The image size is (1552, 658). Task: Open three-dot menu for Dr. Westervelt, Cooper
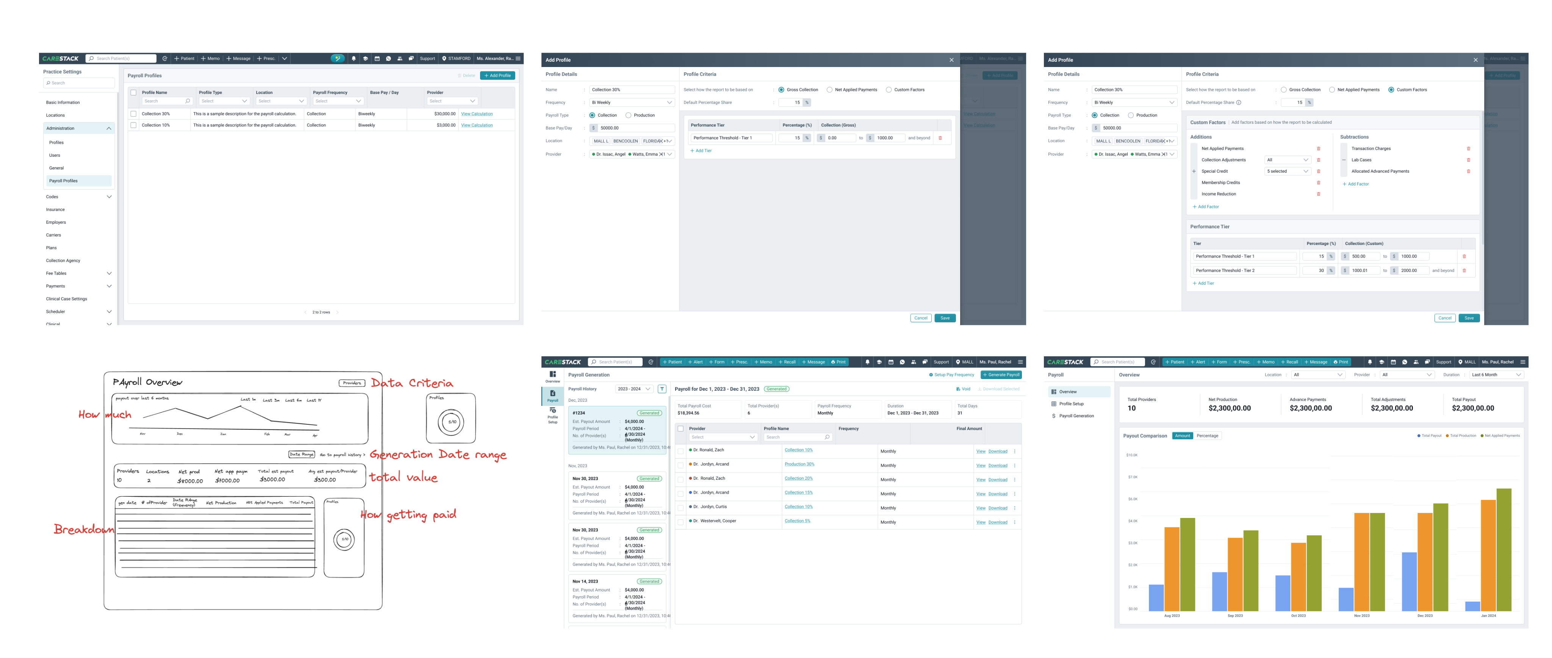(1015, 522)
